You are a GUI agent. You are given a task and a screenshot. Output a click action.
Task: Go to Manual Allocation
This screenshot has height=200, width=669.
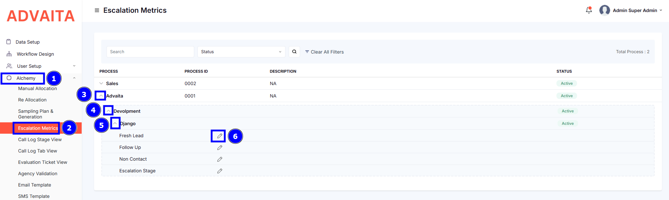[37, 89]
